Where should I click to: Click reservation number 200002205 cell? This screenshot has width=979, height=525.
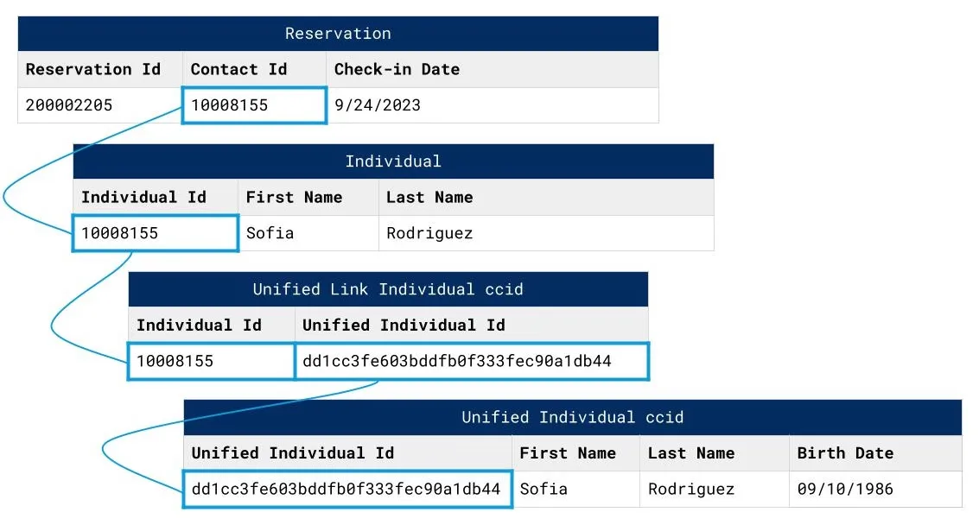pos(69,105)
